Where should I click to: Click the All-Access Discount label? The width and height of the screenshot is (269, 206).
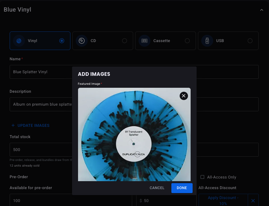[218, 188]
